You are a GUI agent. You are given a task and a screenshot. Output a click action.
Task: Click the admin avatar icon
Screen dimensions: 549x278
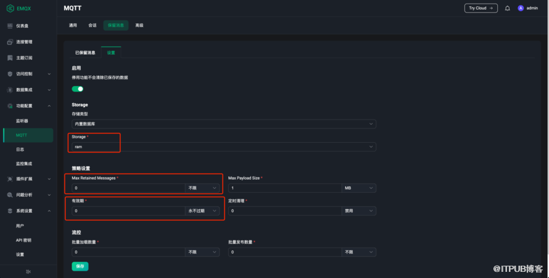tap(521, 8)
